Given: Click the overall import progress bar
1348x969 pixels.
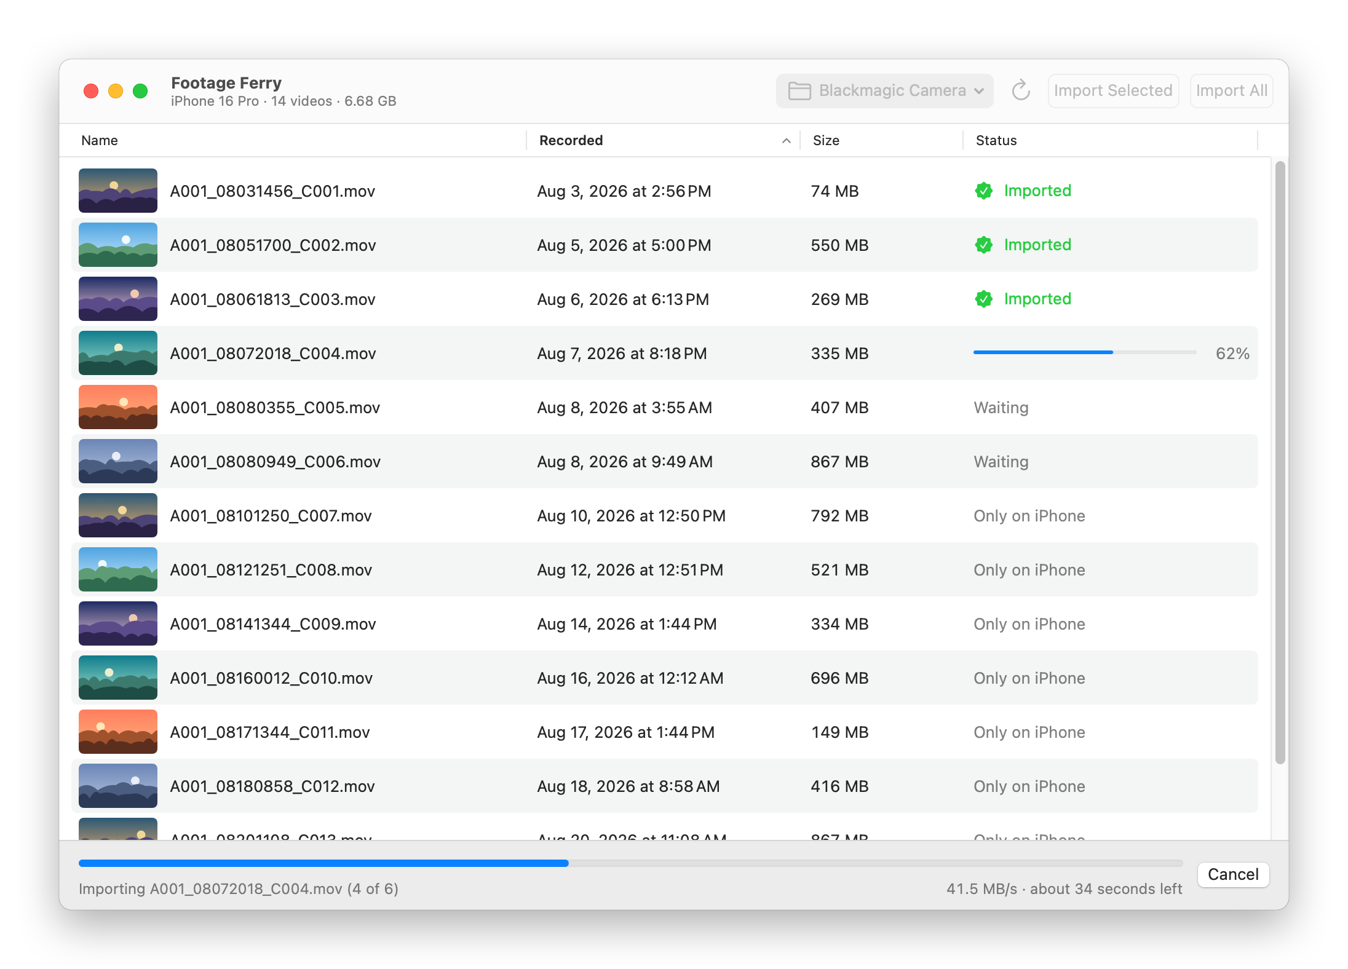Looking at the screenshot, I should (x=630, y=863).
